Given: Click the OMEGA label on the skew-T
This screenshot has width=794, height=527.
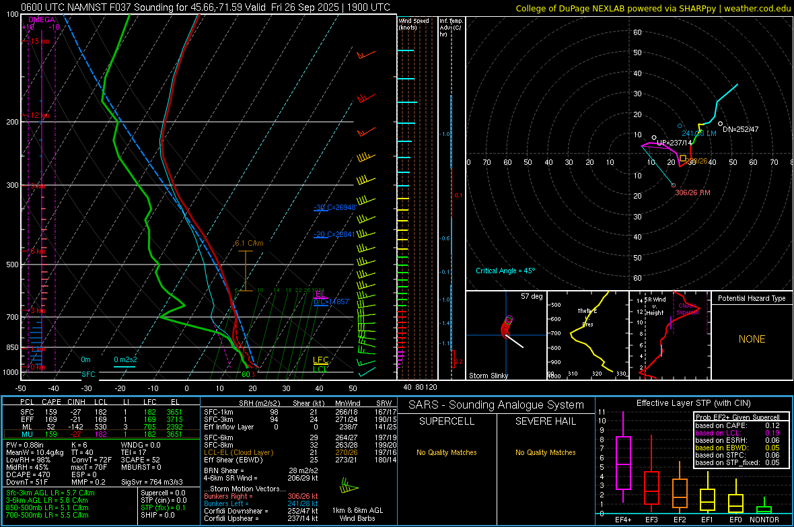Looking at the screenshot, I should pyautogui.click(x=41, y=20).
